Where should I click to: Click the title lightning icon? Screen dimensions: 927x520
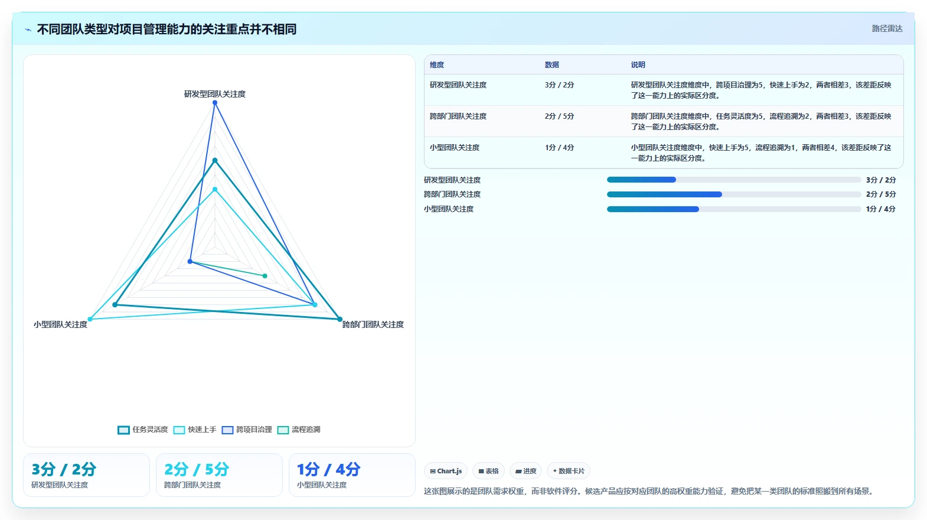(28, 30)
